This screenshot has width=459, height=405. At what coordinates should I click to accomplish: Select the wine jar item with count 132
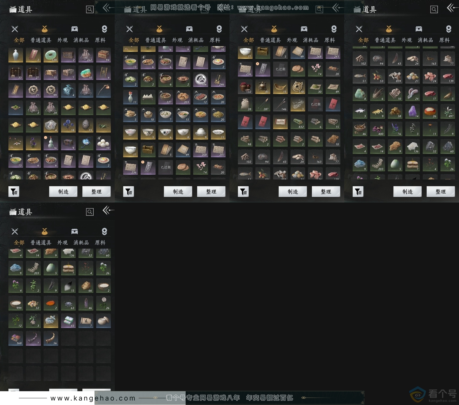pyautogui.click(x=245, y=87)
